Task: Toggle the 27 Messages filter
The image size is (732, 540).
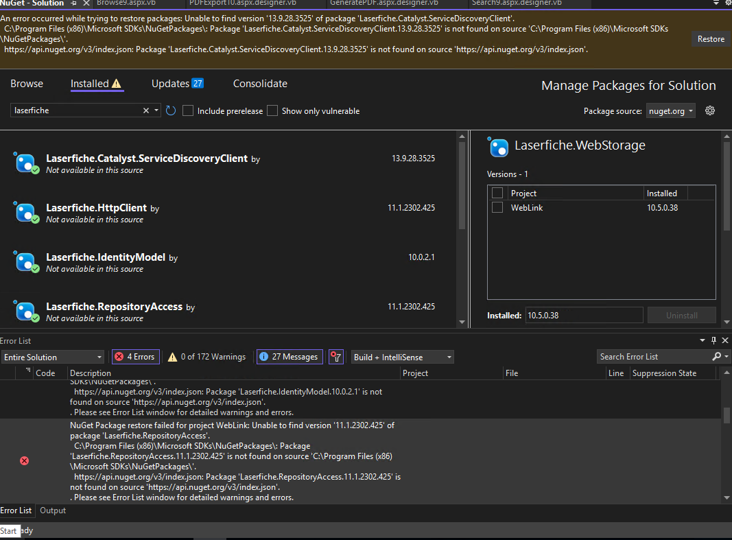Action: click(x=290, y=357)
